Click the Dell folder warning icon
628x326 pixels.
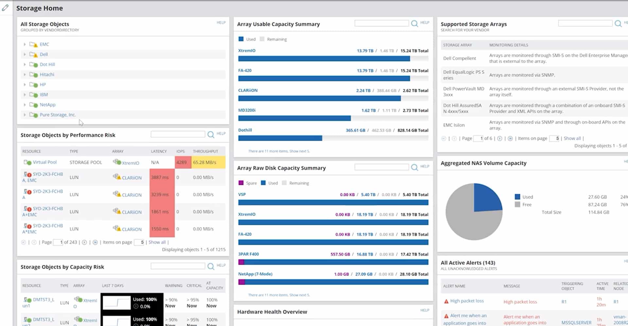33,55
